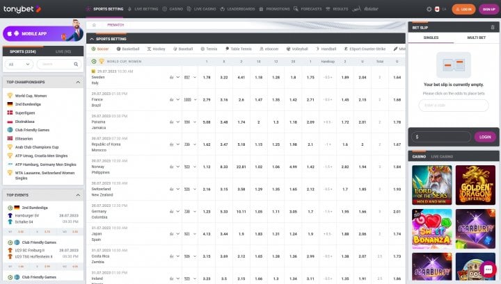
Task: Click the home icon in breadcrumb
Action: coord(94,25)
